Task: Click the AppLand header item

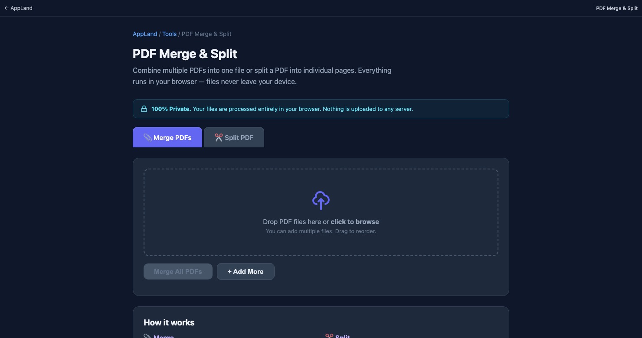Action: click(x=21, y=8)
